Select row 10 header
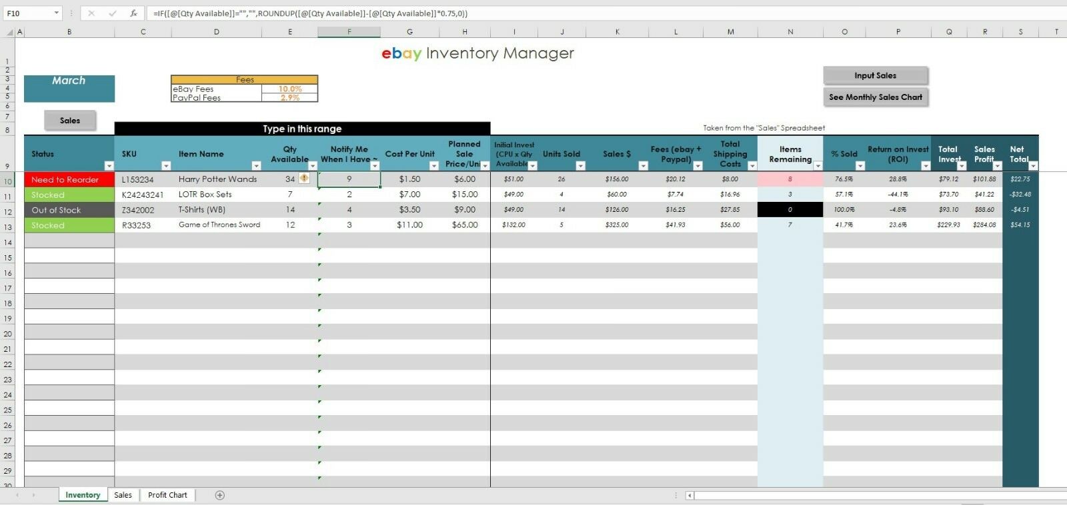Screen dimensions: 1067x505 8,181
